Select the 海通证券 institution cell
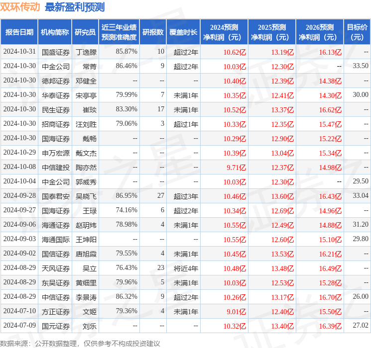Screen dimensions: 371x348 (56, 225)
